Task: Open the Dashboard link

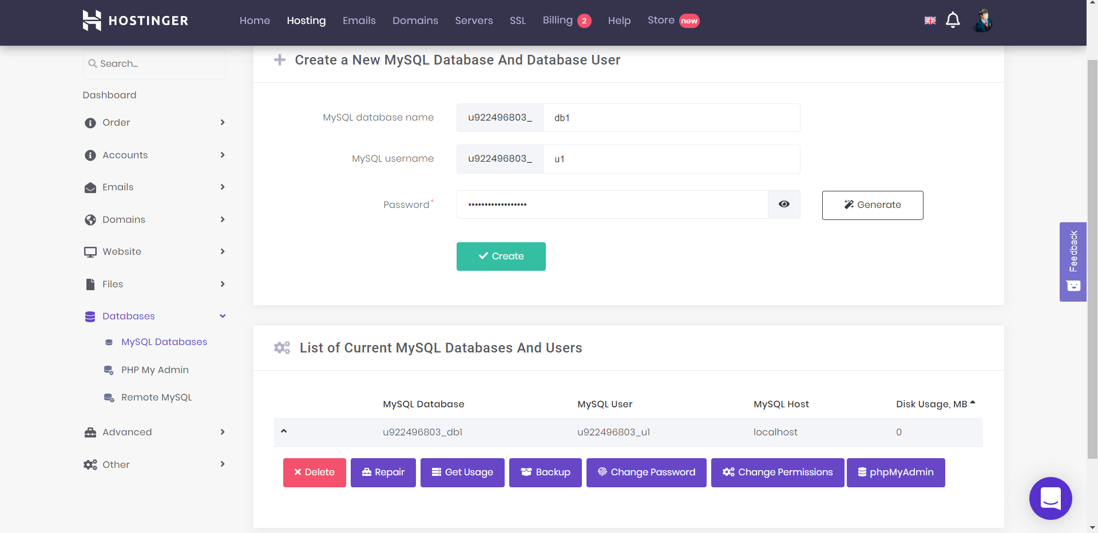Action: point(109,95)
